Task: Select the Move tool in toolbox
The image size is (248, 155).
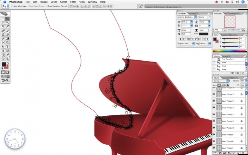Action: click(x=7, y=19)
